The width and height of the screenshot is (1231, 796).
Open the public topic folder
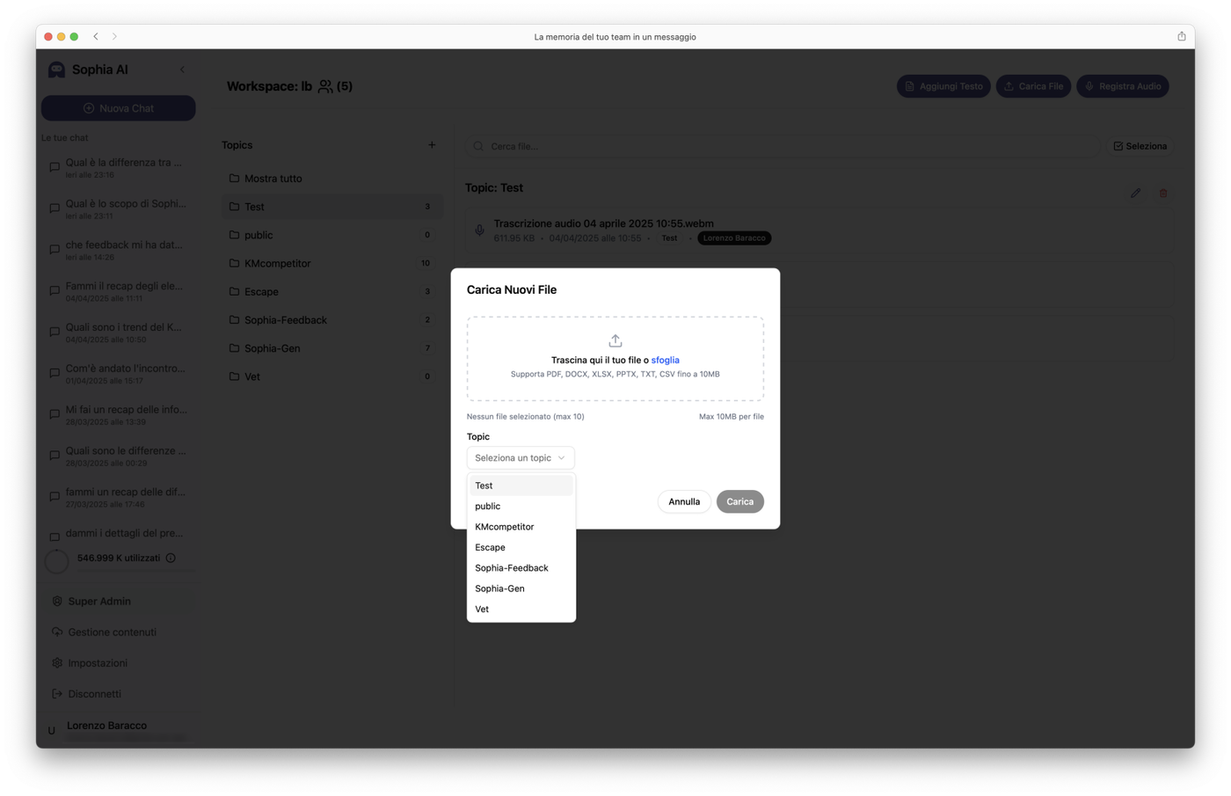[x=332, y=235]
